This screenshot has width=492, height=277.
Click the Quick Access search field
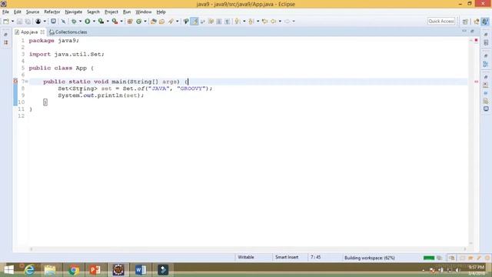[441, 22]
